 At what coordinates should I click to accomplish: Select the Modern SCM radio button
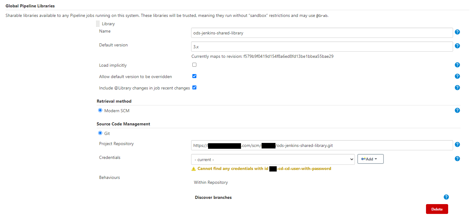100,110
